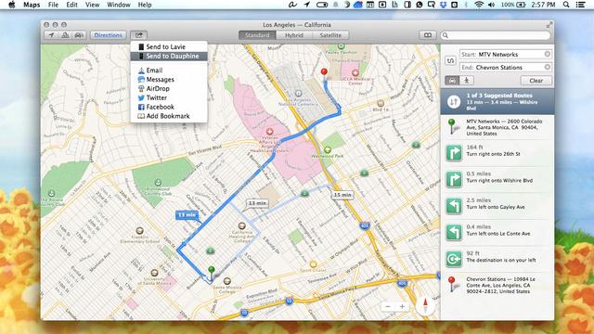Click the Directions button

point(108,35)
